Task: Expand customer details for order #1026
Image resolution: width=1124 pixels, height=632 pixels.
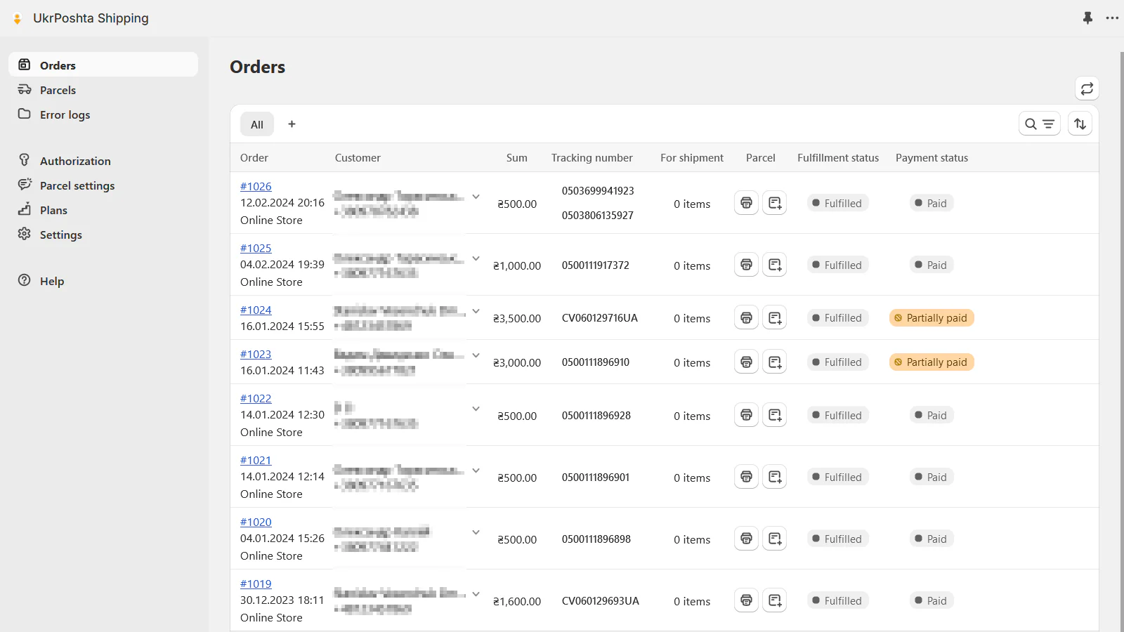Action: [x=476, y=197]
